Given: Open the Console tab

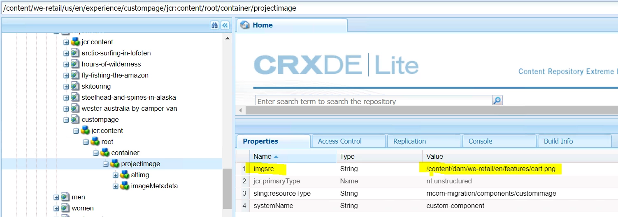Looking at the screenshot, I should [500, 141].
